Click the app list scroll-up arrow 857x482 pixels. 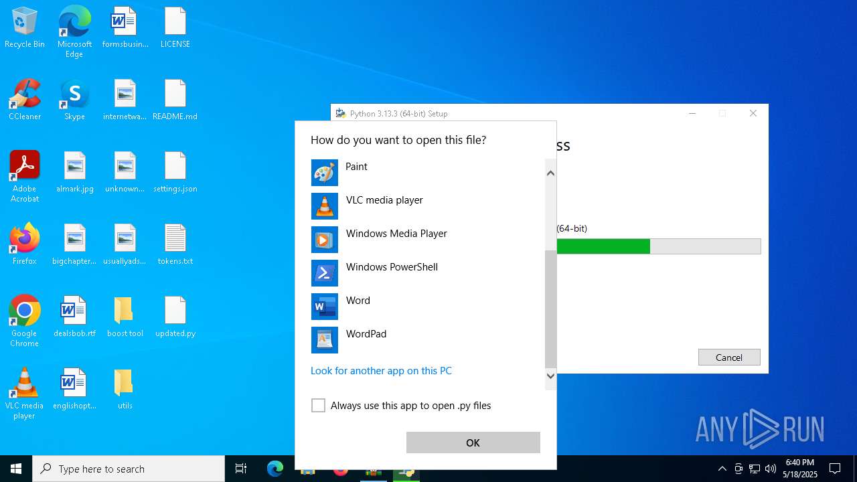click(550, 173)
